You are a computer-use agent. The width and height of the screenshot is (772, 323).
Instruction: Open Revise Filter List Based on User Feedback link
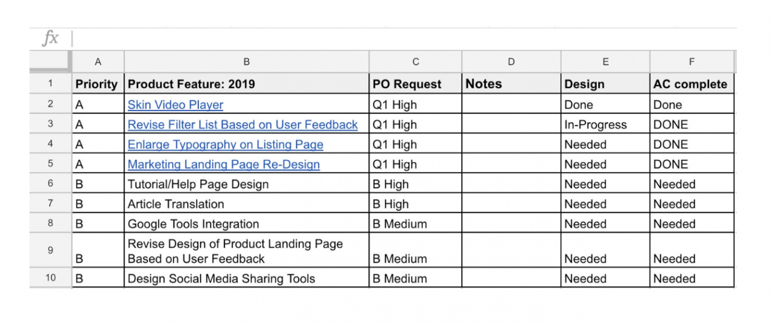(x=243, y=125)
